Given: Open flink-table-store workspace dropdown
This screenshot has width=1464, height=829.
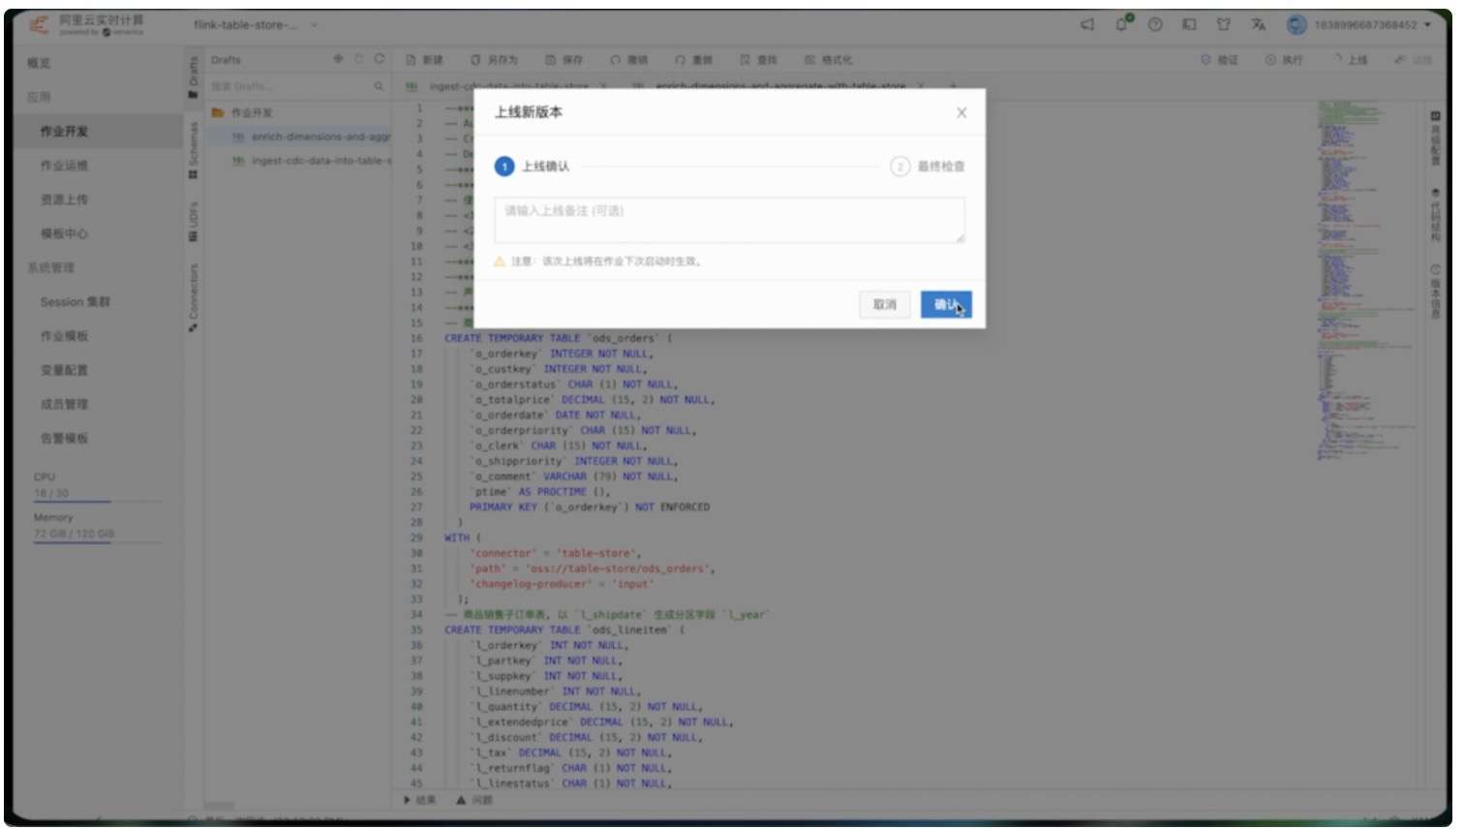Looking at the screenshot, I should (x=256, y=24).
